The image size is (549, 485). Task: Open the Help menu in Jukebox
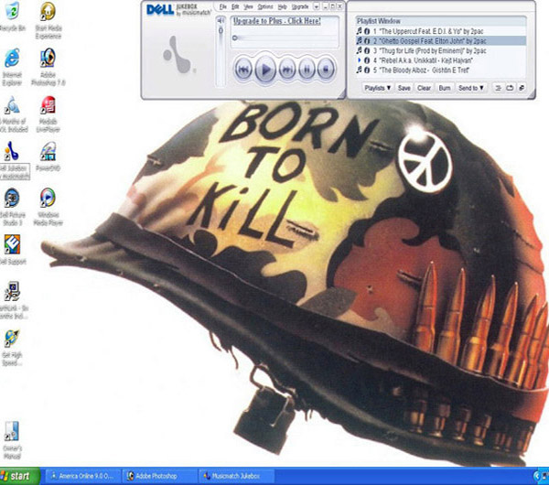[x=282, y=6]
